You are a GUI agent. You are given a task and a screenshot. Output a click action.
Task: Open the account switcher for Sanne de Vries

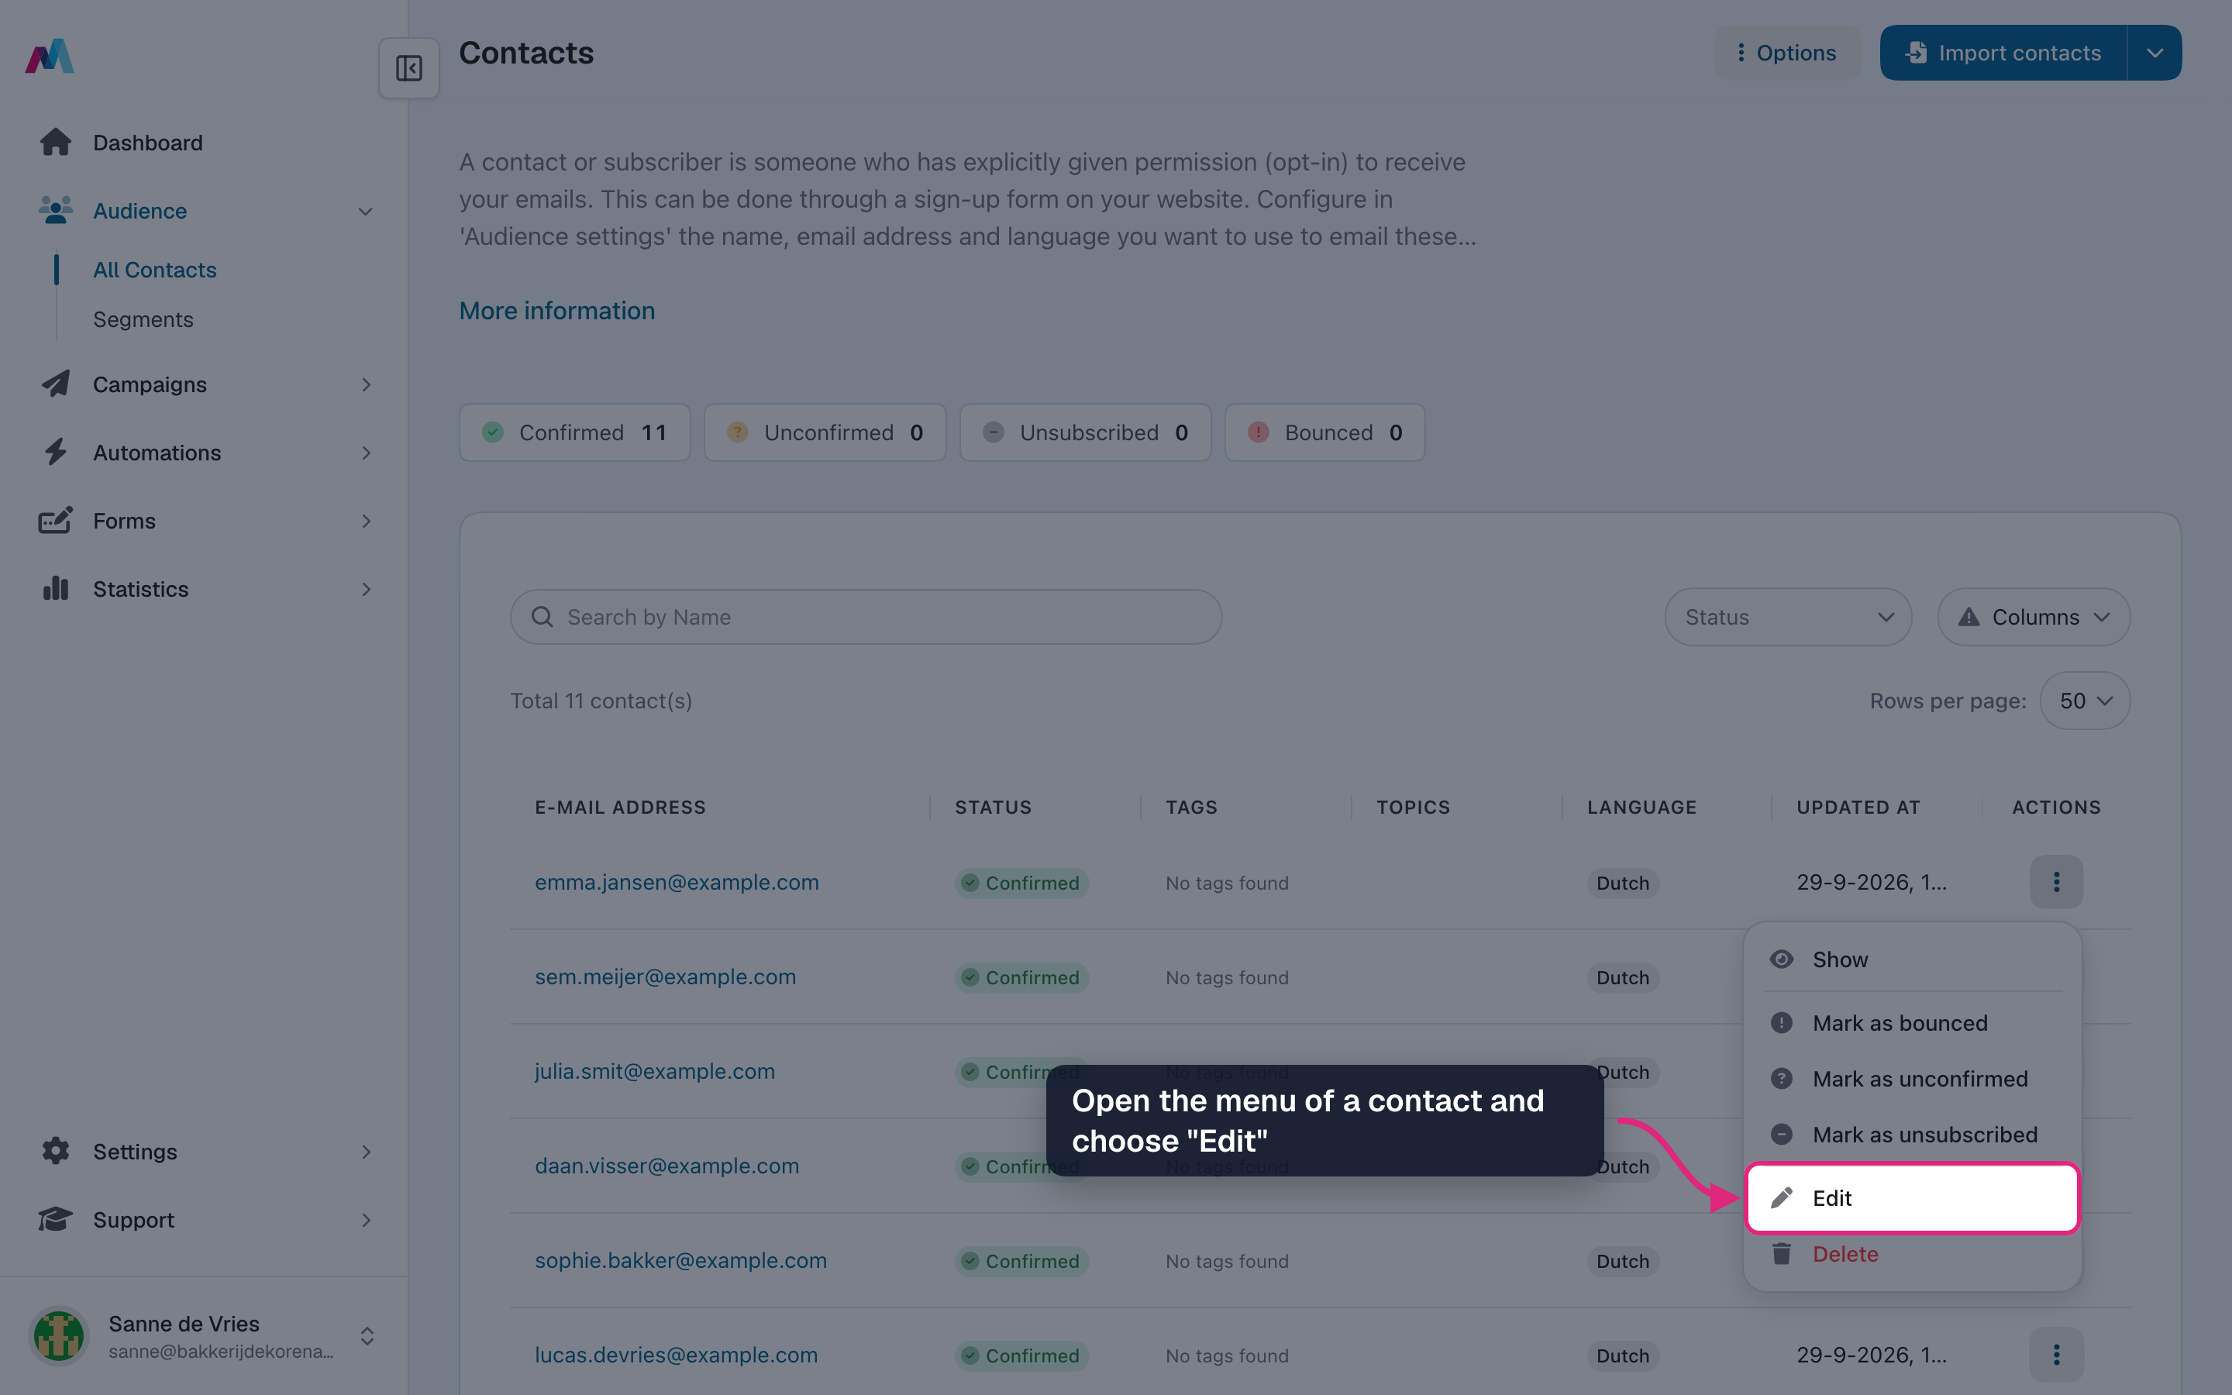click(366, 1336)
